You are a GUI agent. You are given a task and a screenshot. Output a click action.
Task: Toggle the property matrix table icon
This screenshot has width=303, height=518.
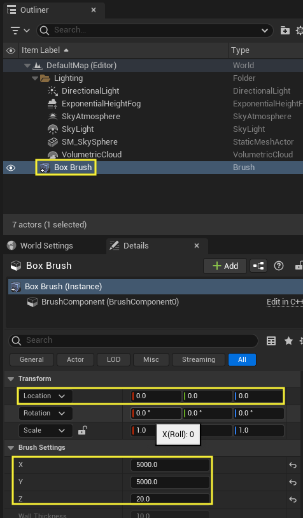click(x=271, y=341)
